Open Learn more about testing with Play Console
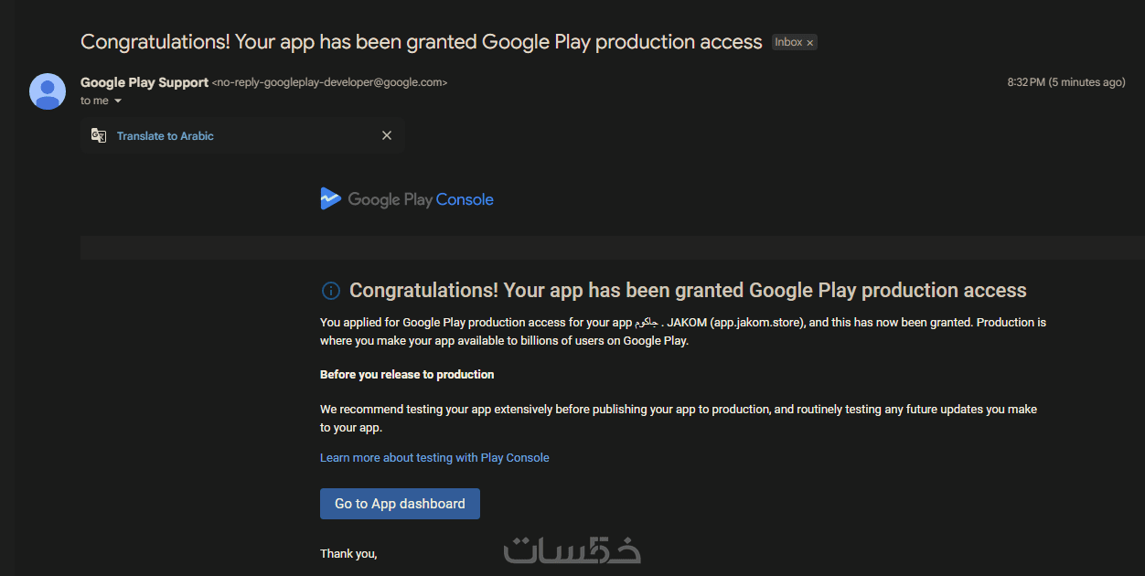This screenshot has width=1145, height=576. click(x=434, y=457)
